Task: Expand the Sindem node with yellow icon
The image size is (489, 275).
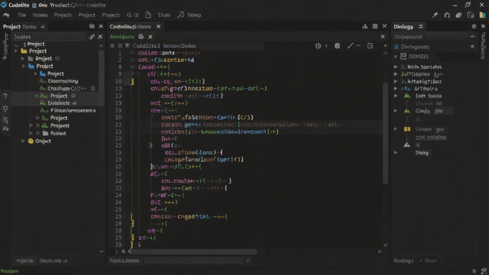Action: [x=396, y=129]
